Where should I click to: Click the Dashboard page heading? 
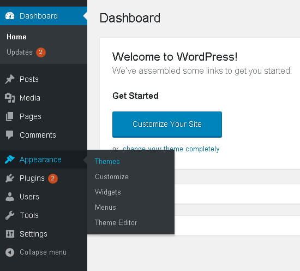[130, 18]
